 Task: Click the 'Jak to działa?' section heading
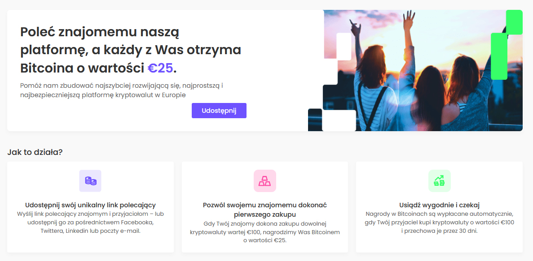click(x=35, y=152)
